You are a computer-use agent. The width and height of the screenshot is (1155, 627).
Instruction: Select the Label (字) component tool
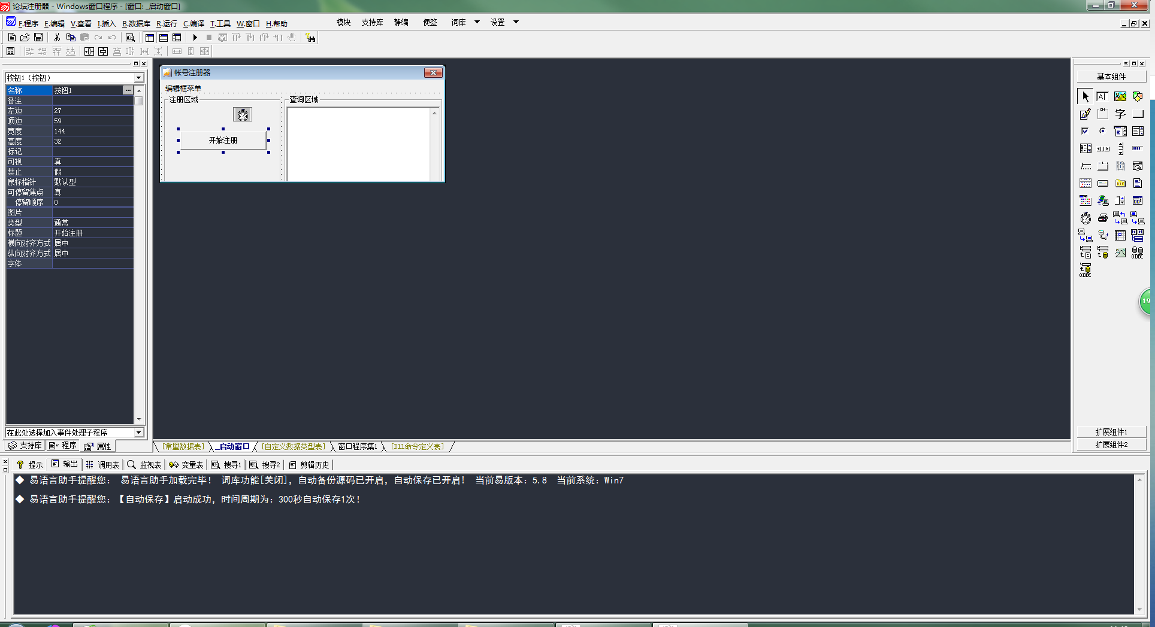click(x=1120, y=114)
